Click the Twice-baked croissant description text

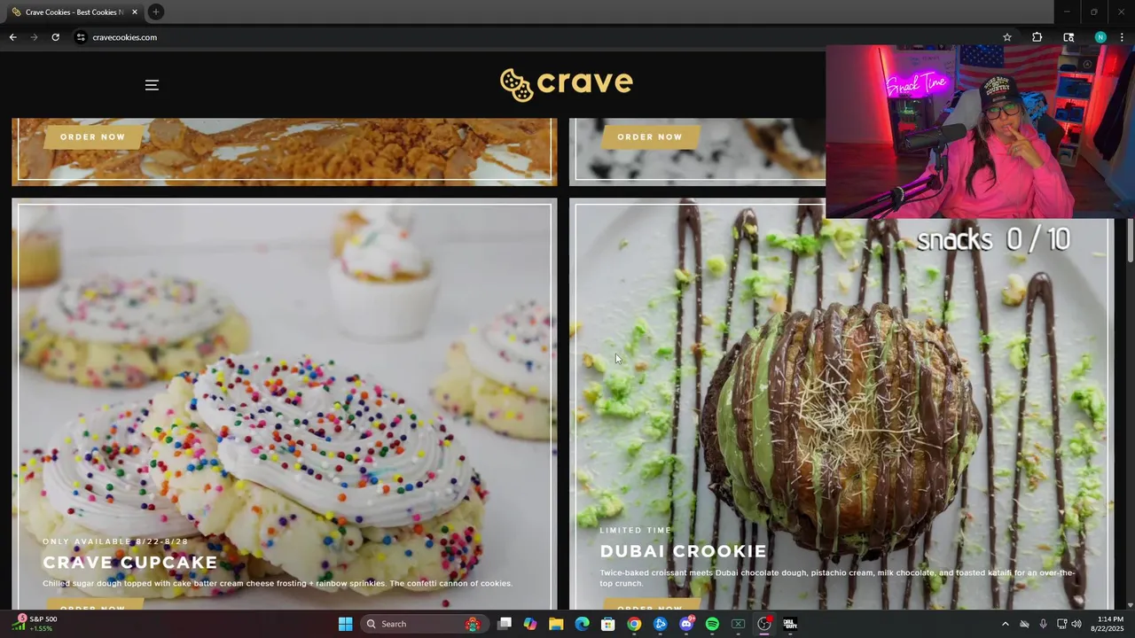tap(837, 578)
